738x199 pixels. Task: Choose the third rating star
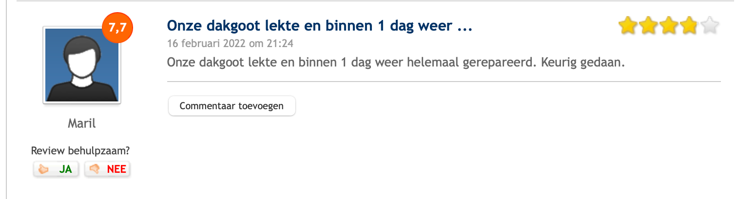(x=668, y=25)
